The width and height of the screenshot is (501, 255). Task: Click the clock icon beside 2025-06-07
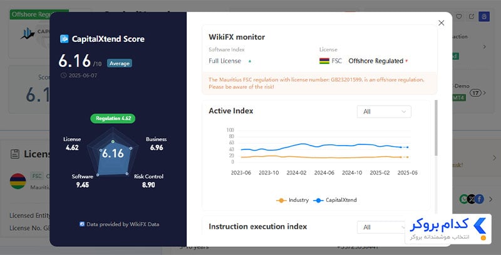64,76
